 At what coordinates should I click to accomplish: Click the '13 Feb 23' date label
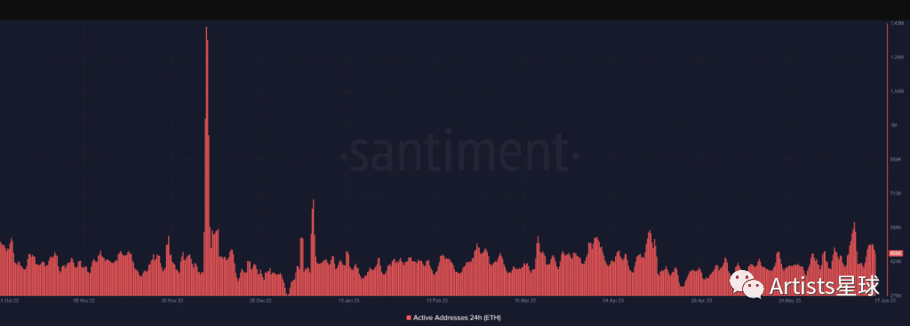436,301
